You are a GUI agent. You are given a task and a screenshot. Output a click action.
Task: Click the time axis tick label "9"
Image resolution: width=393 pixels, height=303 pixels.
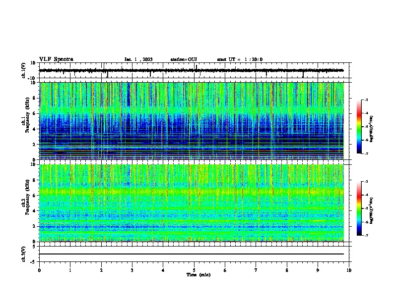[x=318, y=270]
